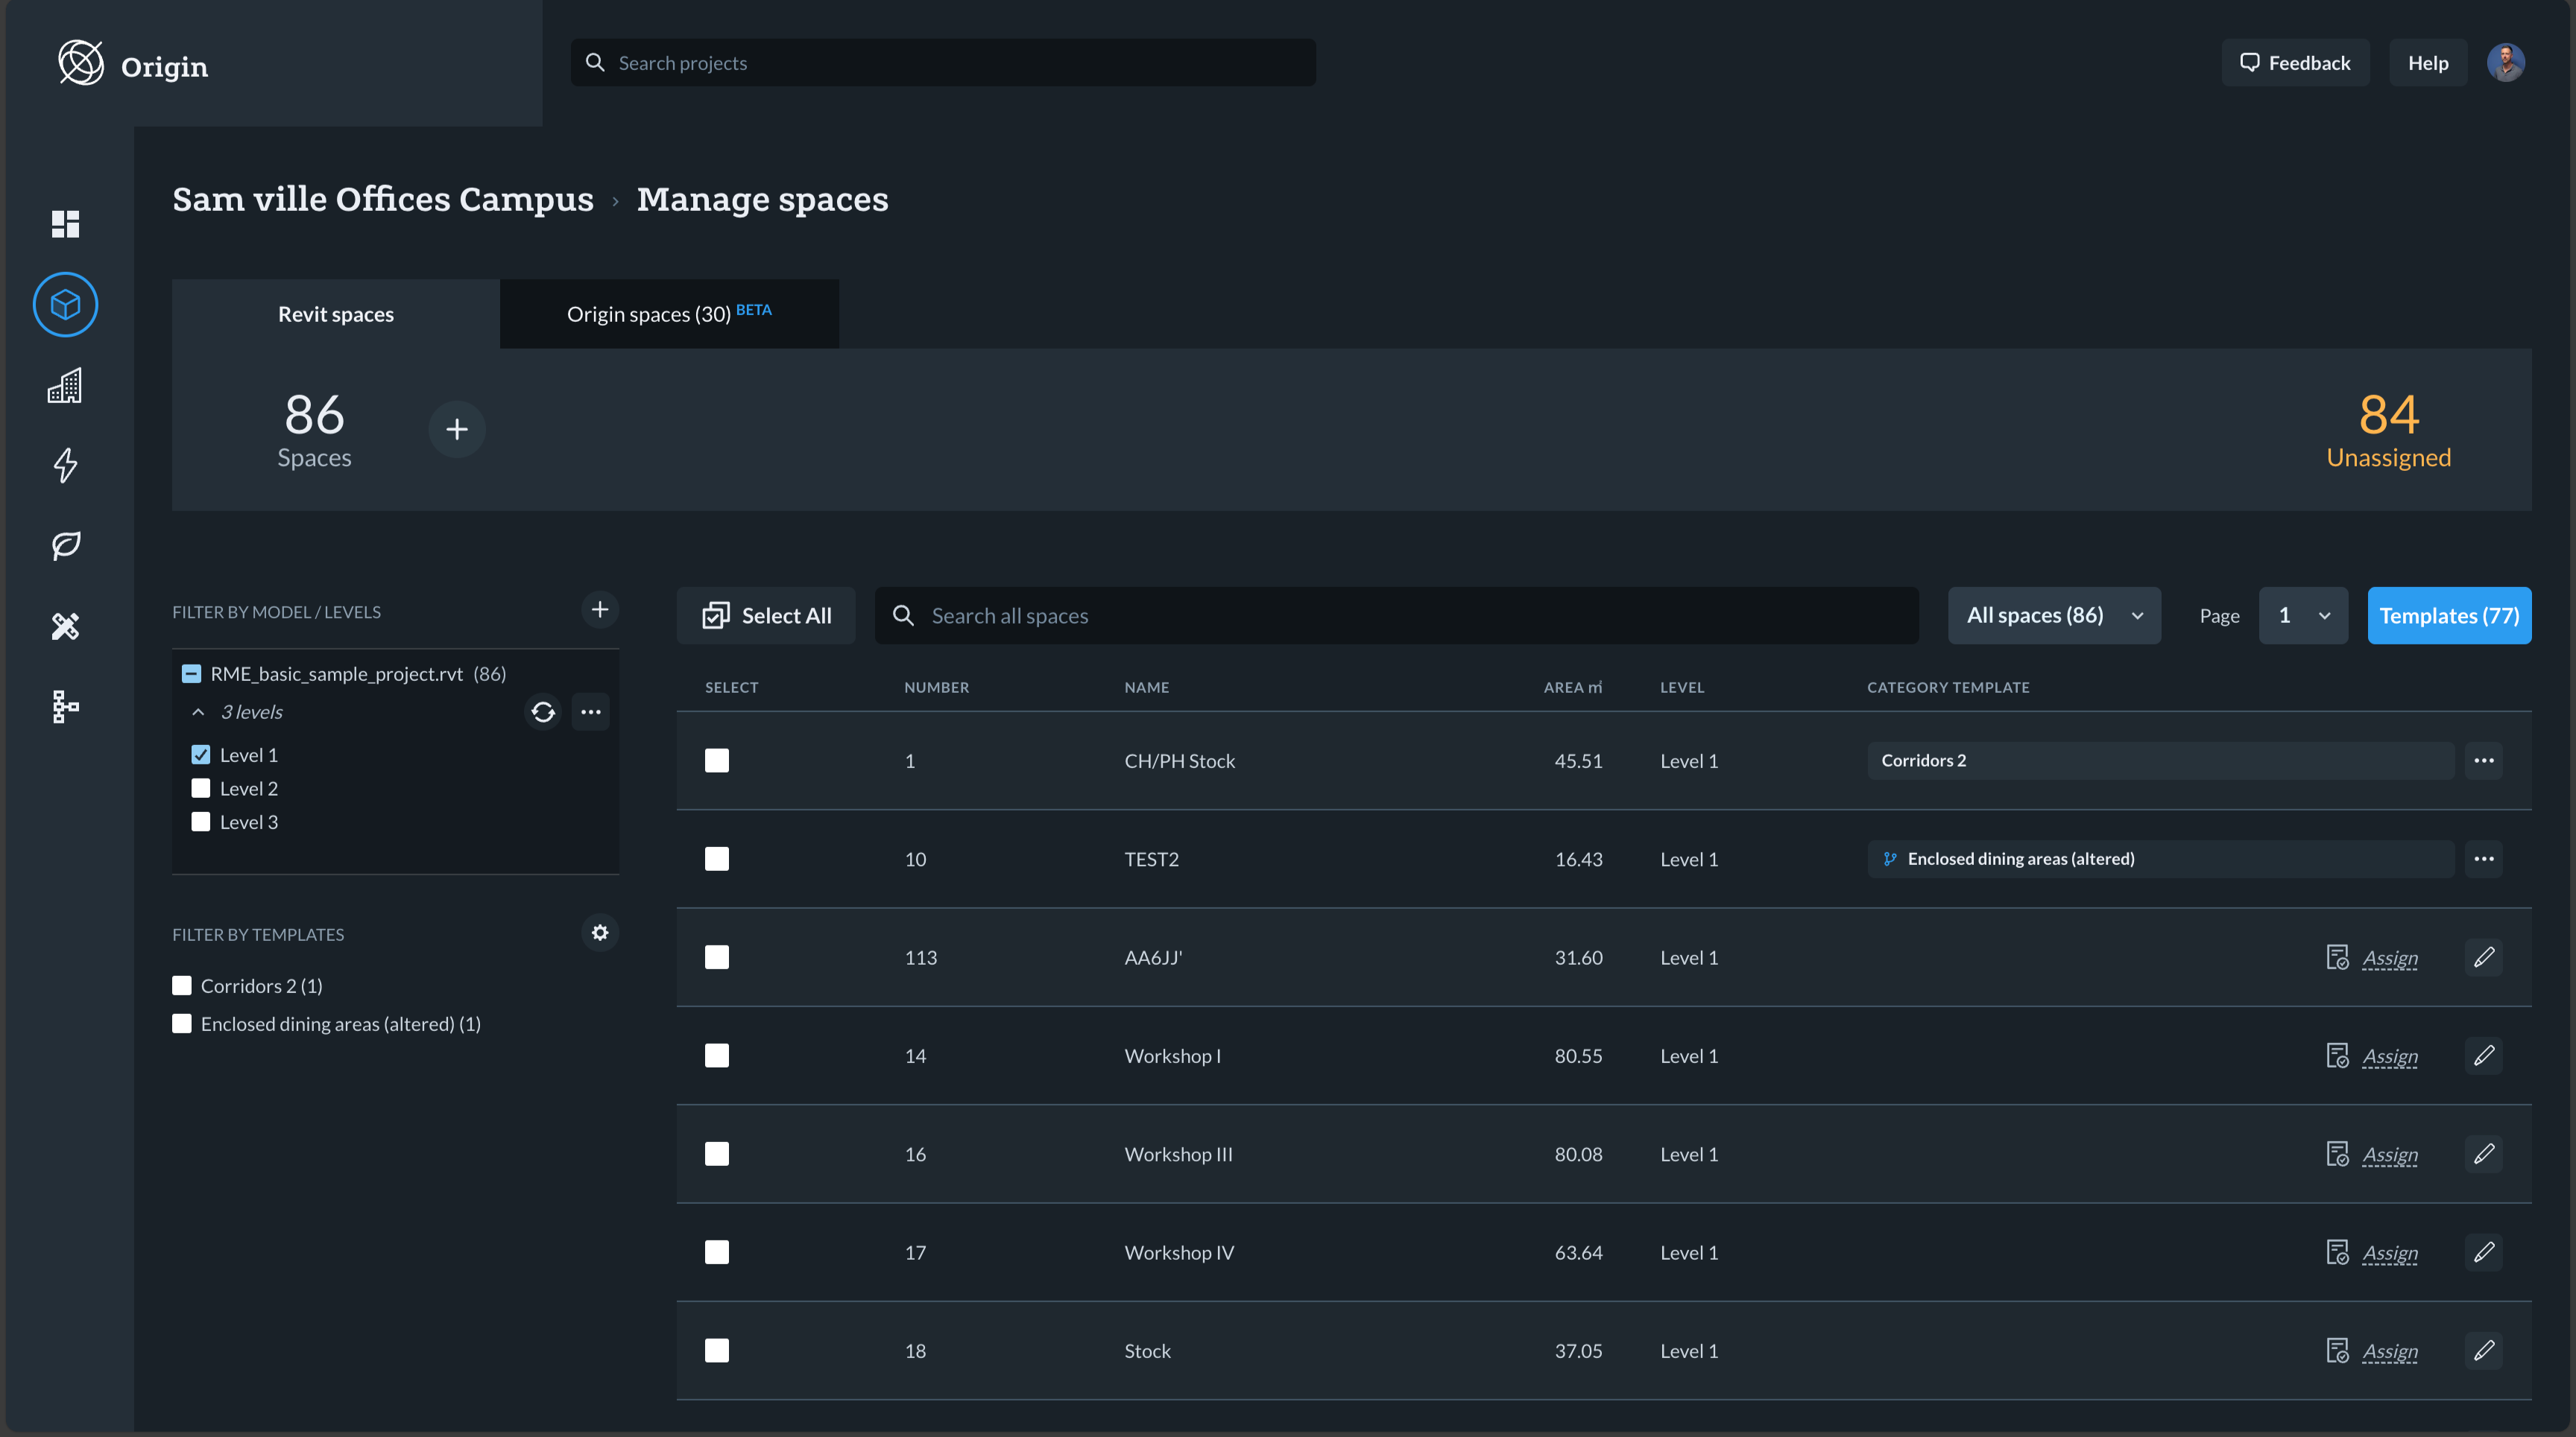Image resolution: width=2576 pixels, height=1437 pixels.
Task: Click the sync icon next to 3 levels
Action: [543, 711]
